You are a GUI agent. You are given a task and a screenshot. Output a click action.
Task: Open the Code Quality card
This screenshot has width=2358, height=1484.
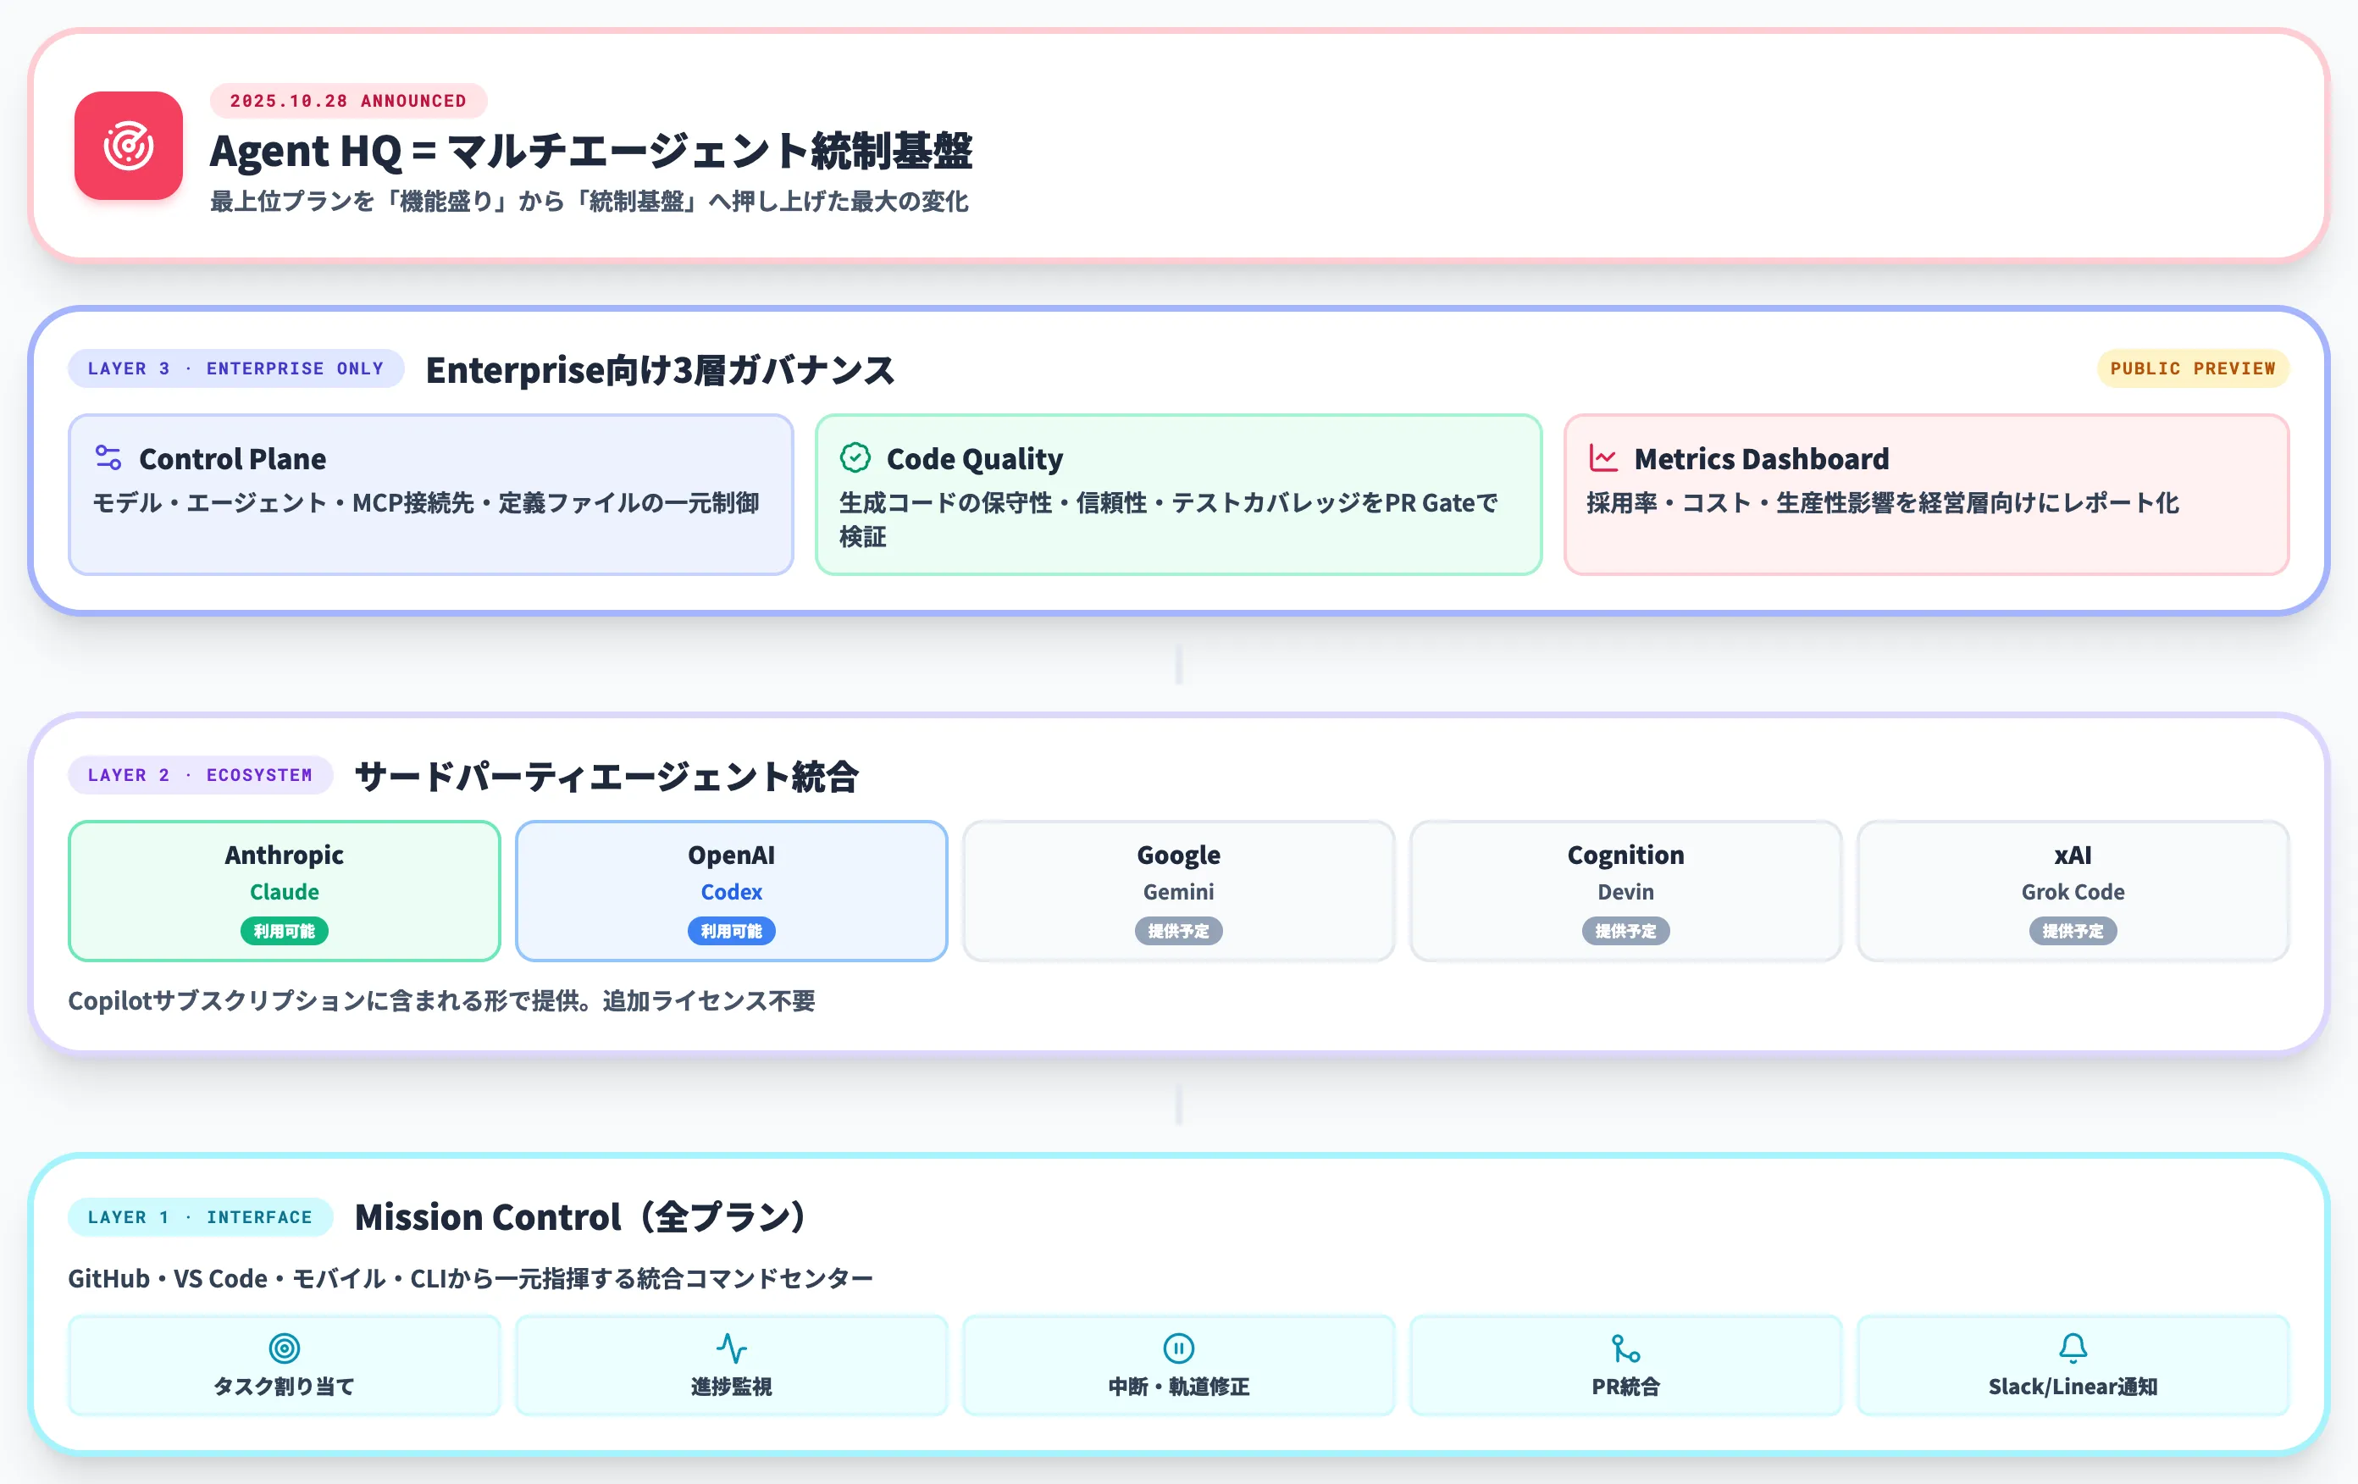[x=1178, y=494]
